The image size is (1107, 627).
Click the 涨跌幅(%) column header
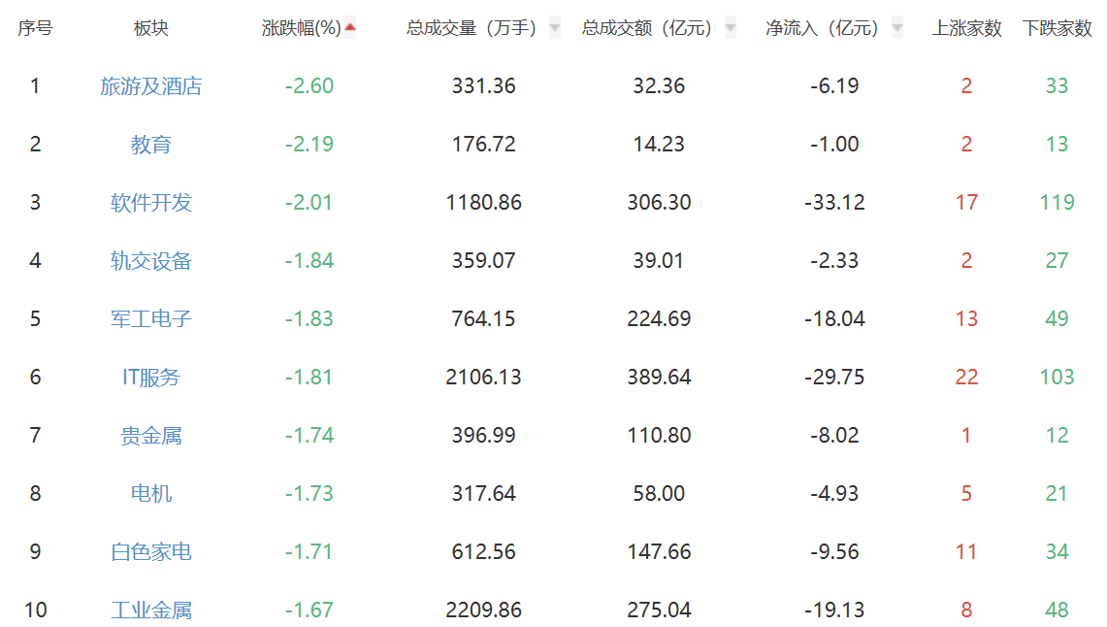301,29
